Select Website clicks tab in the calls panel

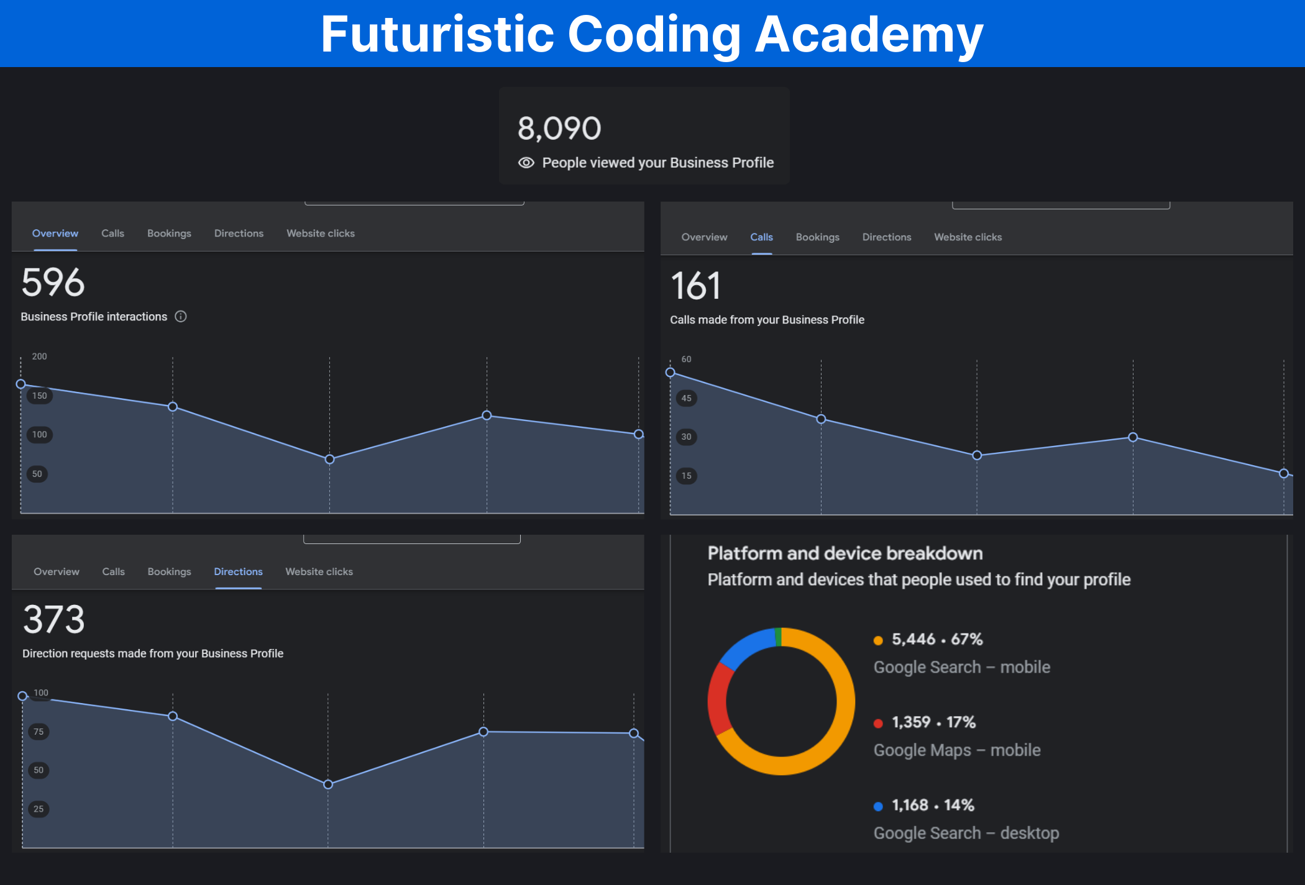[x=968, y=237]
